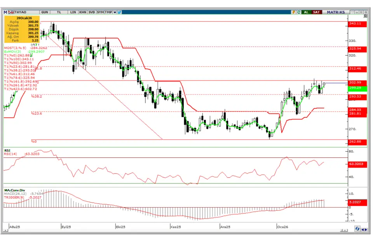The width and height of the screenshot is (373, 236).
Task: Click the Twitter bird icon
Action: 119,12
